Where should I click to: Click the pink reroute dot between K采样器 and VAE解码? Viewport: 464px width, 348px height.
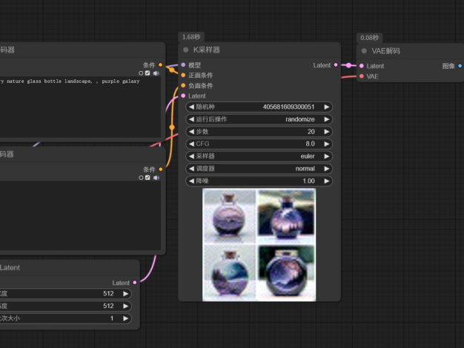coord(349,65)
